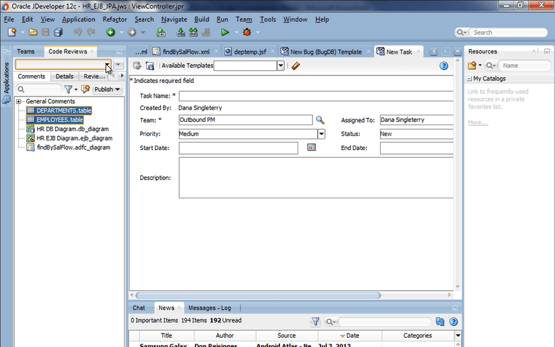Refresh the News feed list
Image resolution: width=555 pixels, height=347 pixels.
click(440, 322)
